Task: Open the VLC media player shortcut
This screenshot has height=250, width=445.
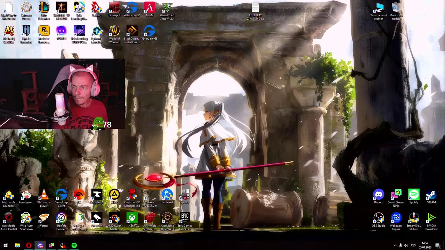Action: [44, 198]
